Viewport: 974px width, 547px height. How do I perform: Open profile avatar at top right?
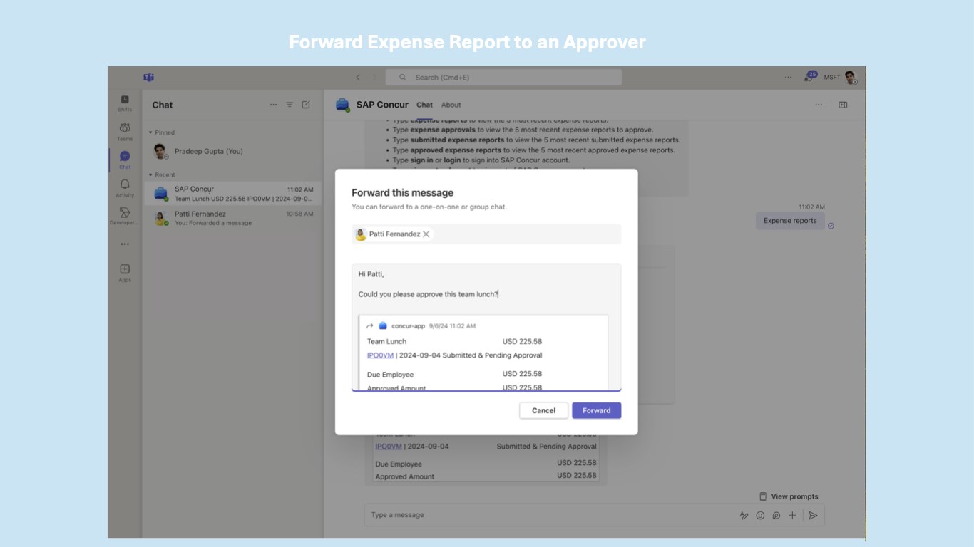(850, 77)
